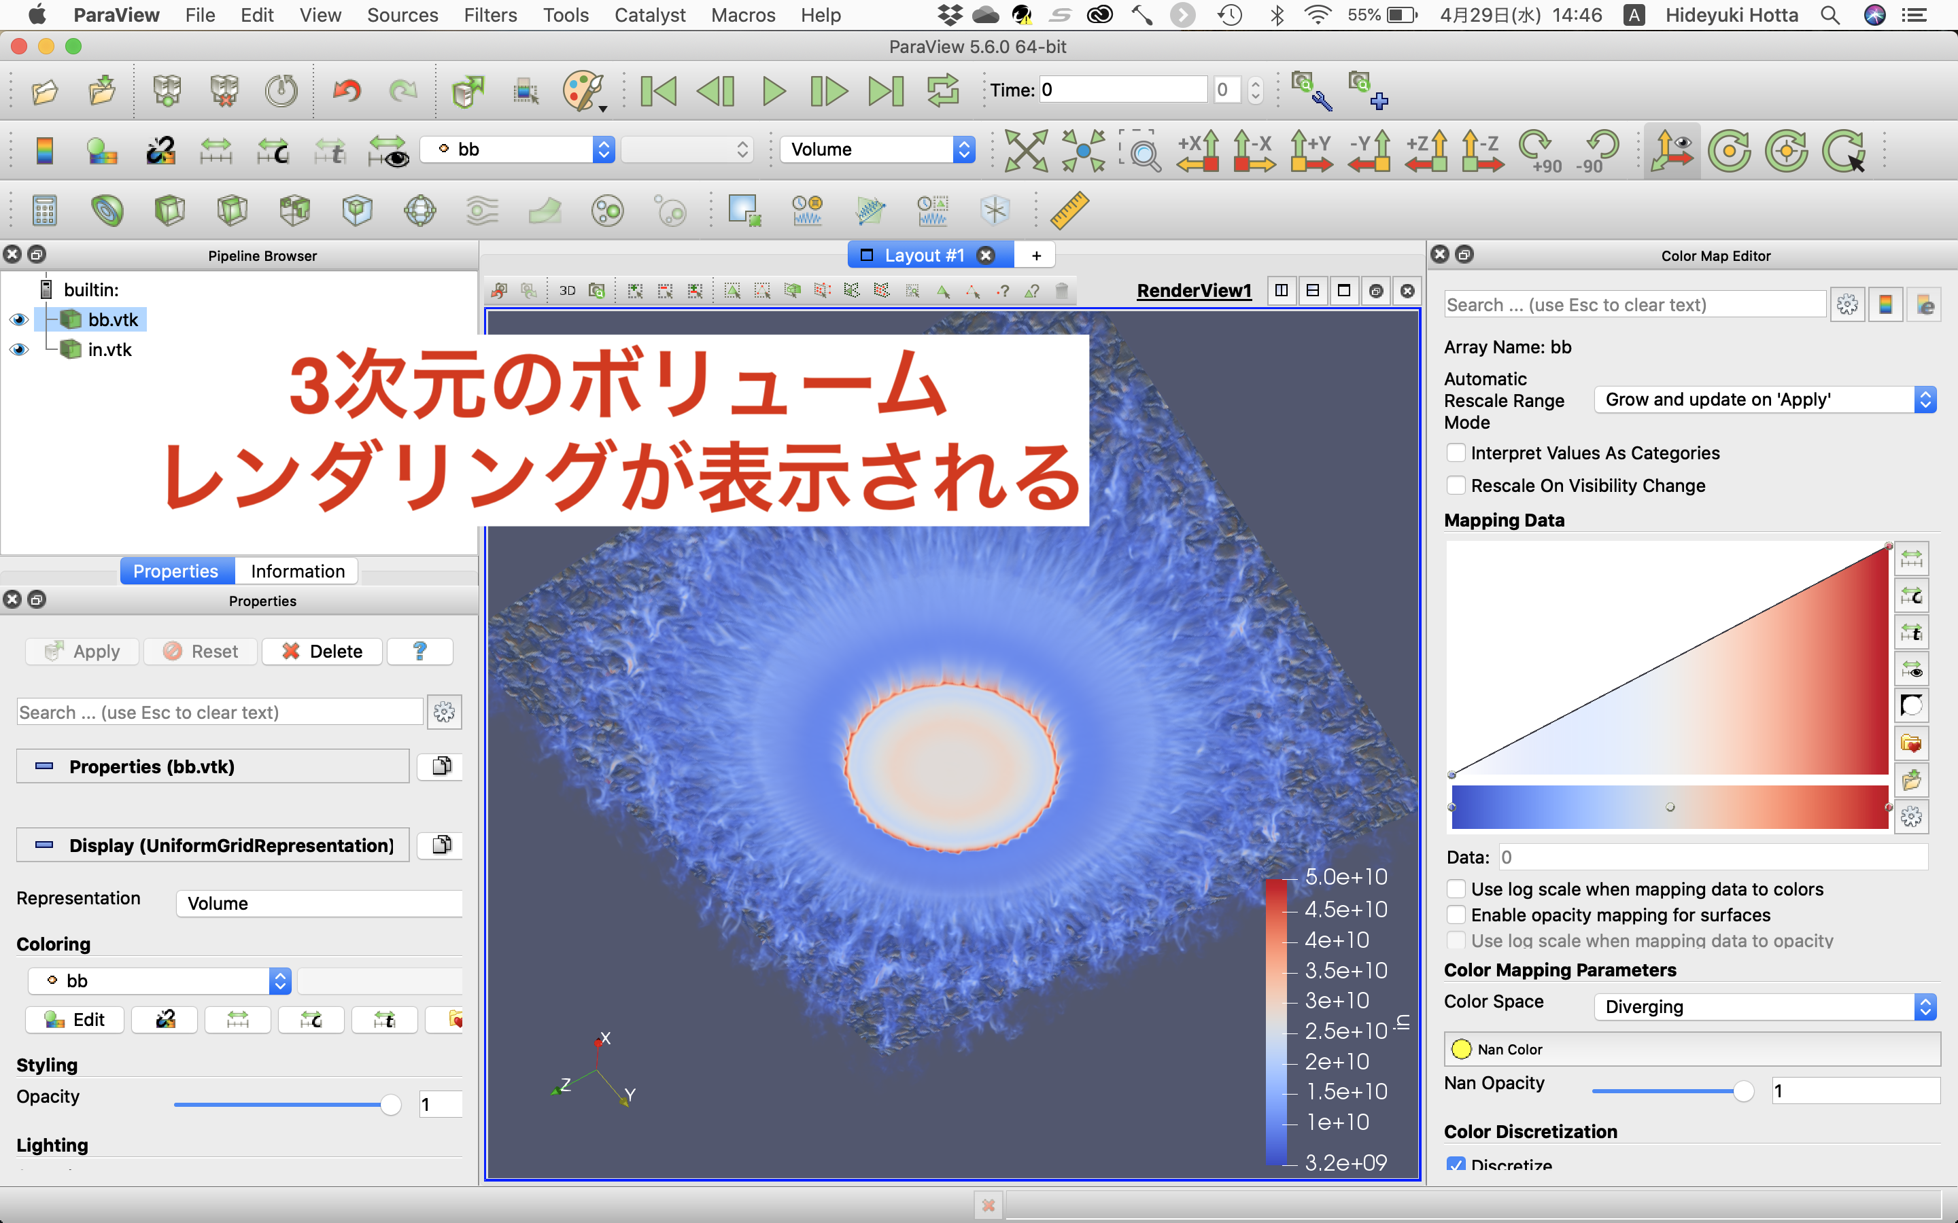Click the Calculator filter icon

pos(44,211)
